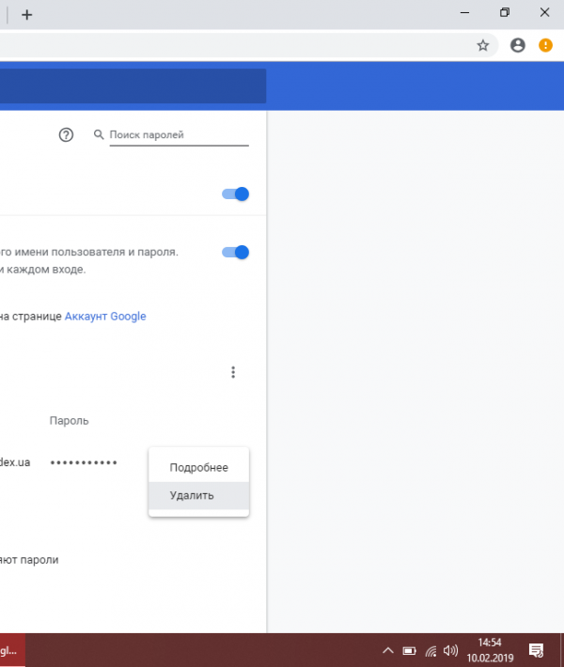Screen dimensions: 564x667
Task: Expand the hidden system tray icons chevron
Action: click(x=387, y=650)
